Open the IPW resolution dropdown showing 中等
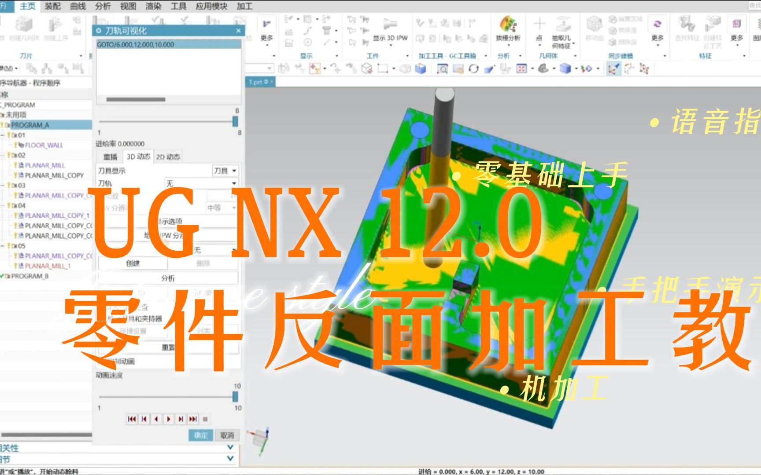Viewport: 761px width, 475px height. [222, 208]
